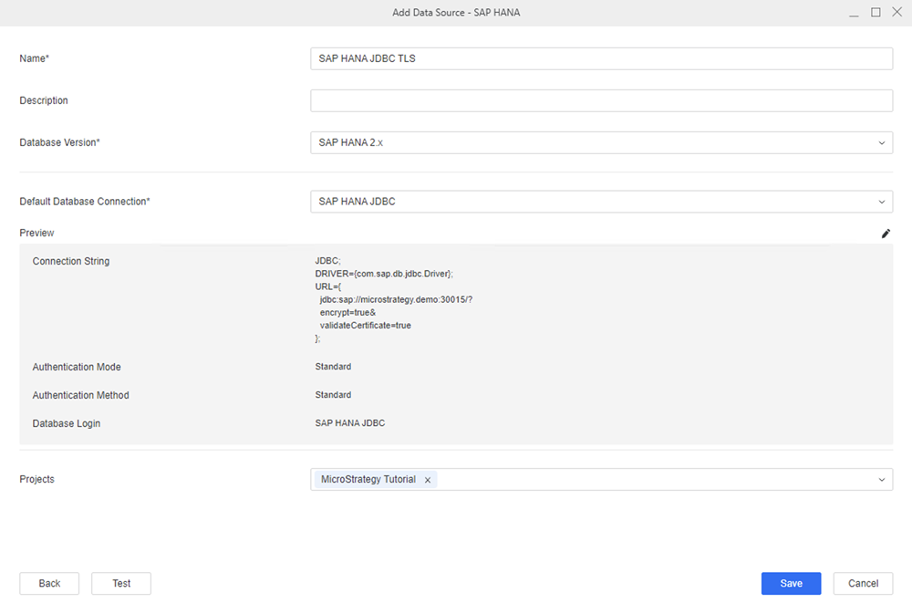Click the Database Version label
The image size is (912, 614).
60,142
